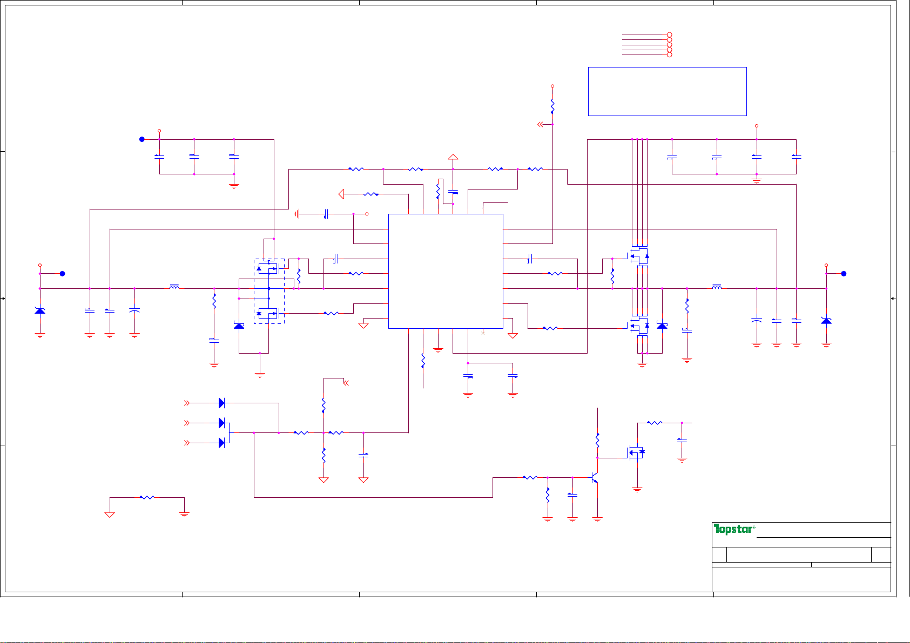Viewport: 910px width, 643px height.
Task: Click the no-connect X mark below the IC
Action: 483,333
